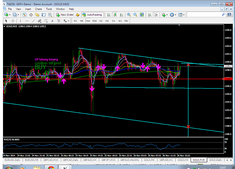The width and height of the screenshot is (235, 169).
Task: Open the Help menu
Action: point(71,9)
